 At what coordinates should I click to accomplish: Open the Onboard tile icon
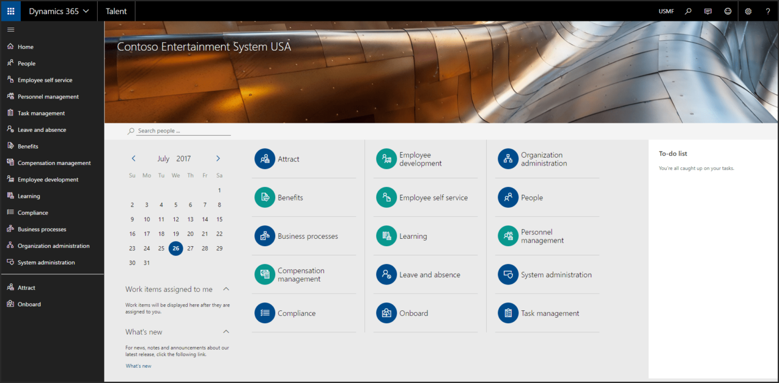click(386, 313)
